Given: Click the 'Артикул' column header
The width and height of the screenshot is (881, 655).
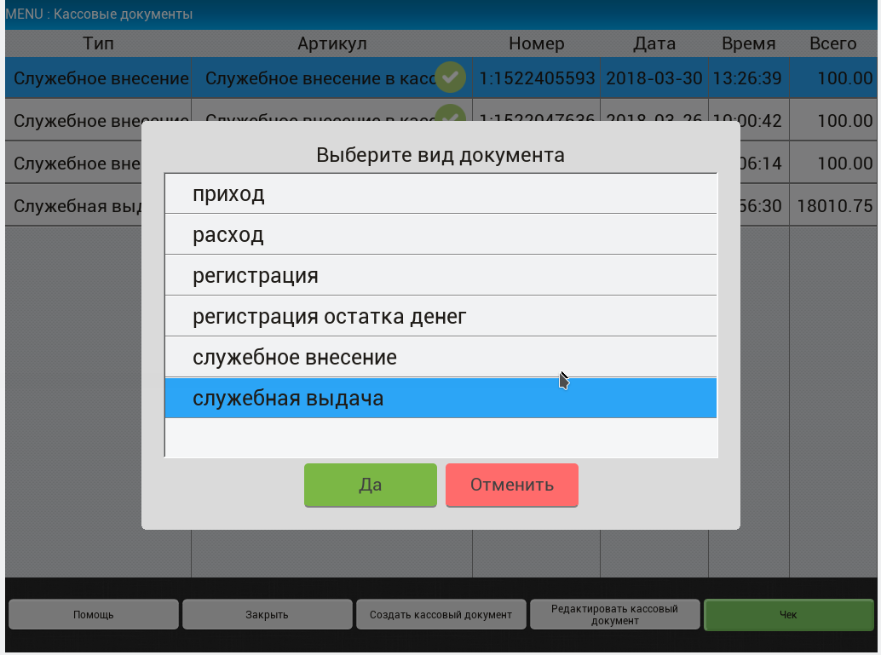Looking at the screenshot, I should pos(332,43).
